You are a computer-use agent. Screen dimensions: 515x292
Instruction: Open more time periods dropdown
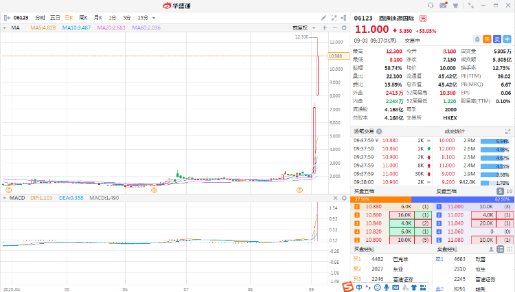pyautogui.click(x=154, y=18)
